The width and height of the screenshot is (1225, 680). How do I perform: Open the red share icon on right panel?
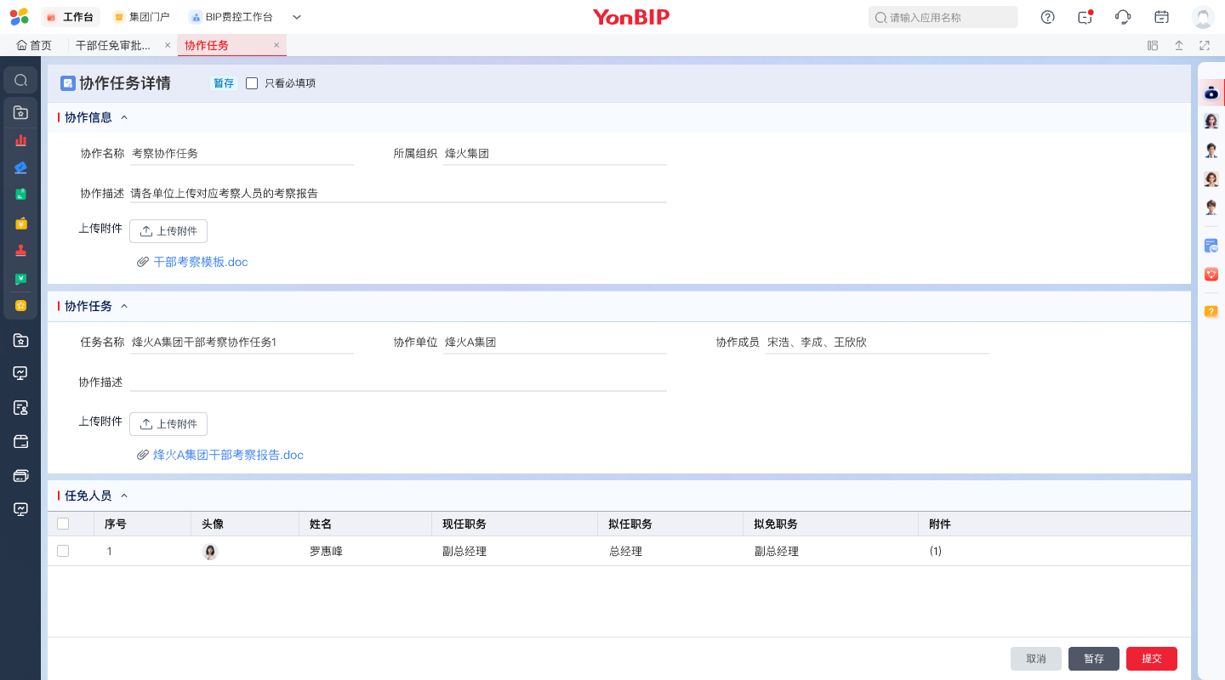[1211, 274]
